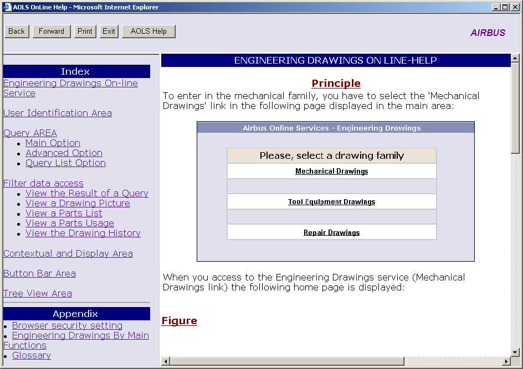Open the Query AREA section
This screenshot has height=369, width=523.
click(30, 133)
